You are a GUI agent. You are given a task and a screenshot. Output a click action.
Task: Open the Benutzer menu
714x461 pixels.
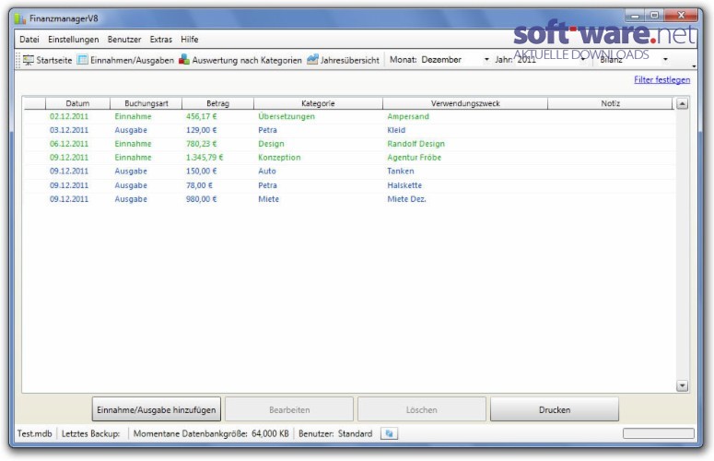(124, 40)
